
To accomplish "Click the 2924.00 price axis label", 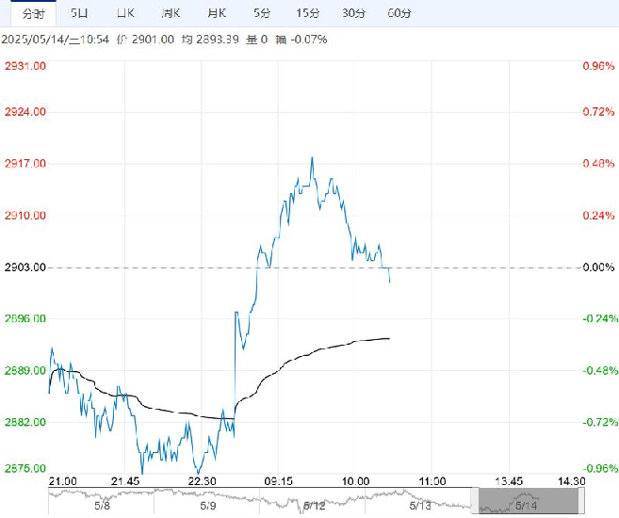I will coord(25,112).
